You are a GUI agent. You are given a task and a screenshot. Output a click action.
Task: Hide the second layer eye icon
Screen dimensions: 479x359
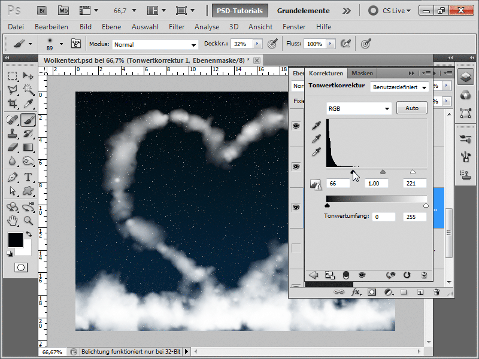click(296, 167)
